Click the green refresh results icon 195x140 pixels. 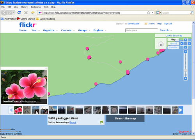click(101, 122)
